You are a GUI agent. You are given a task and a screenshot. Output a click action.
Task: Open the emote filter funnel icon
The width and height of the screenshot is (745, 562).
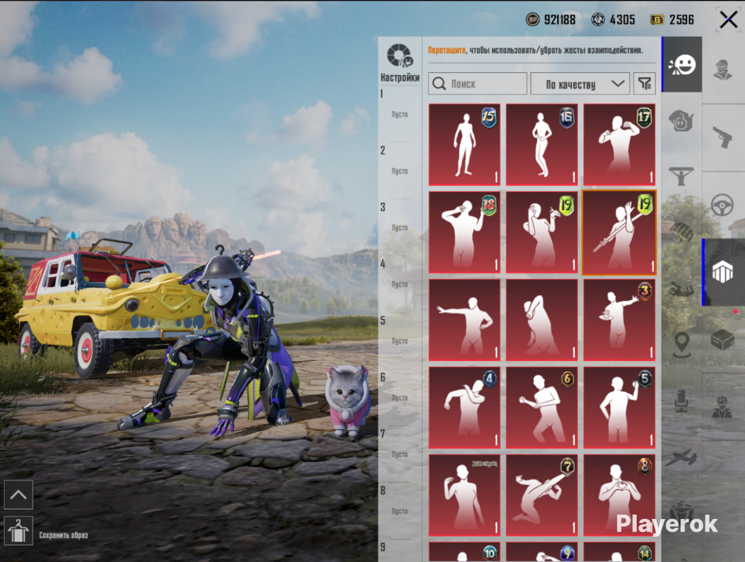click(x=644, y=84)
